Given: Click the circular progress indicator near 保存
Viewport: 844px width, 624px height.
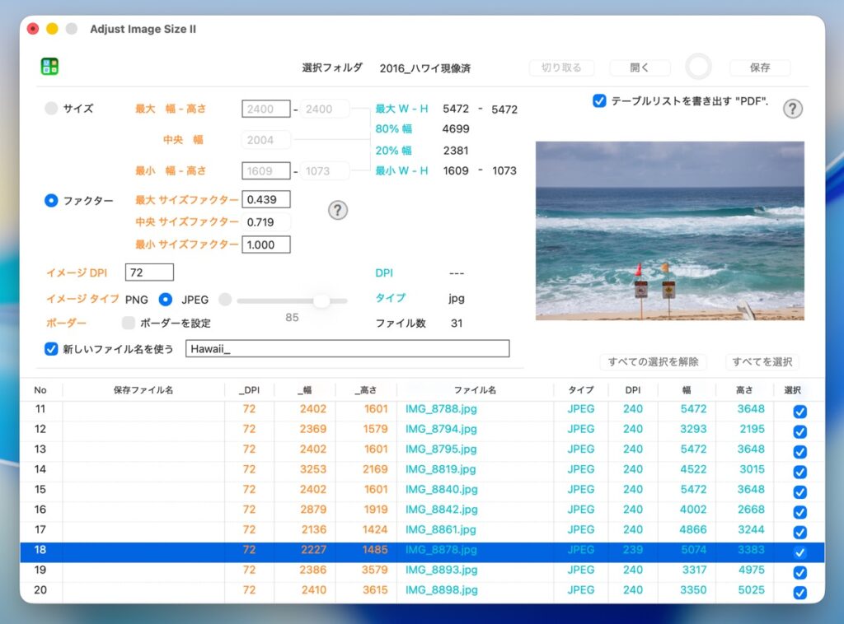Looking at the screenshot, I should 698,68.
